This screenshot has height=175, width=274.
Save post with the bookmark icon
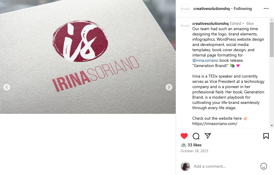[266, 136]
